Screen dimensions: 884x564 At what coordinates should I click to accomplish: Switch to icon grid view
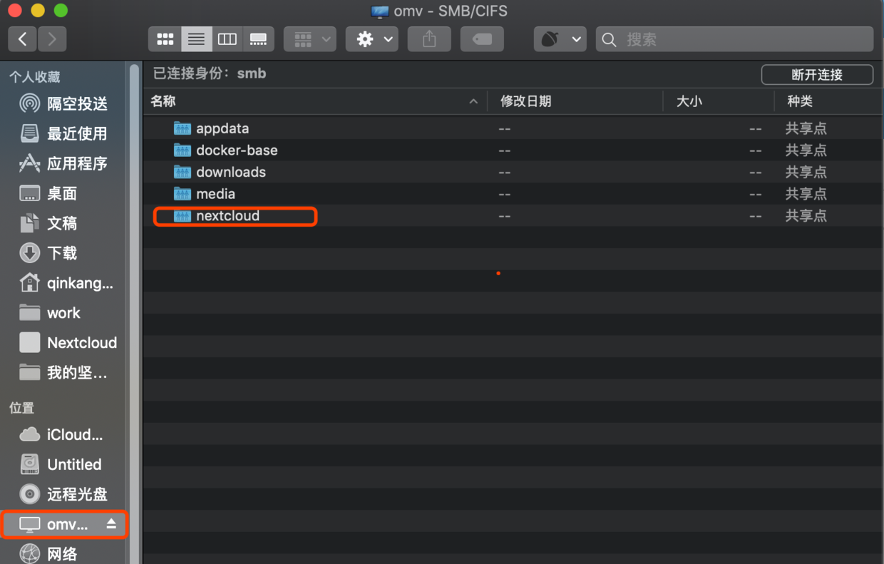click(165, 39)
